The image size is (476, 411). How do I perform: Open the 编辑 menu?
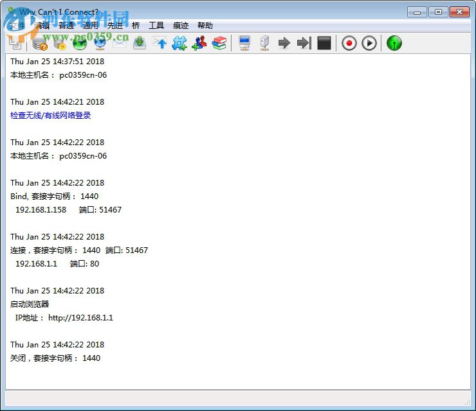42,26
